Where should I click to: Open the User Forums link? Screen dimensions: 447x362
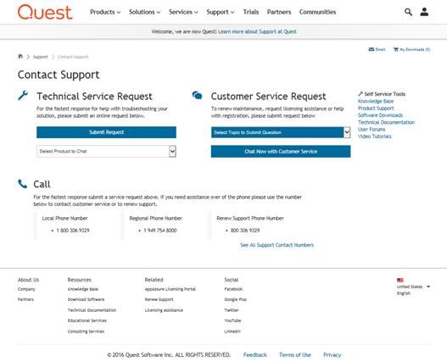click(x=372, y=130)
